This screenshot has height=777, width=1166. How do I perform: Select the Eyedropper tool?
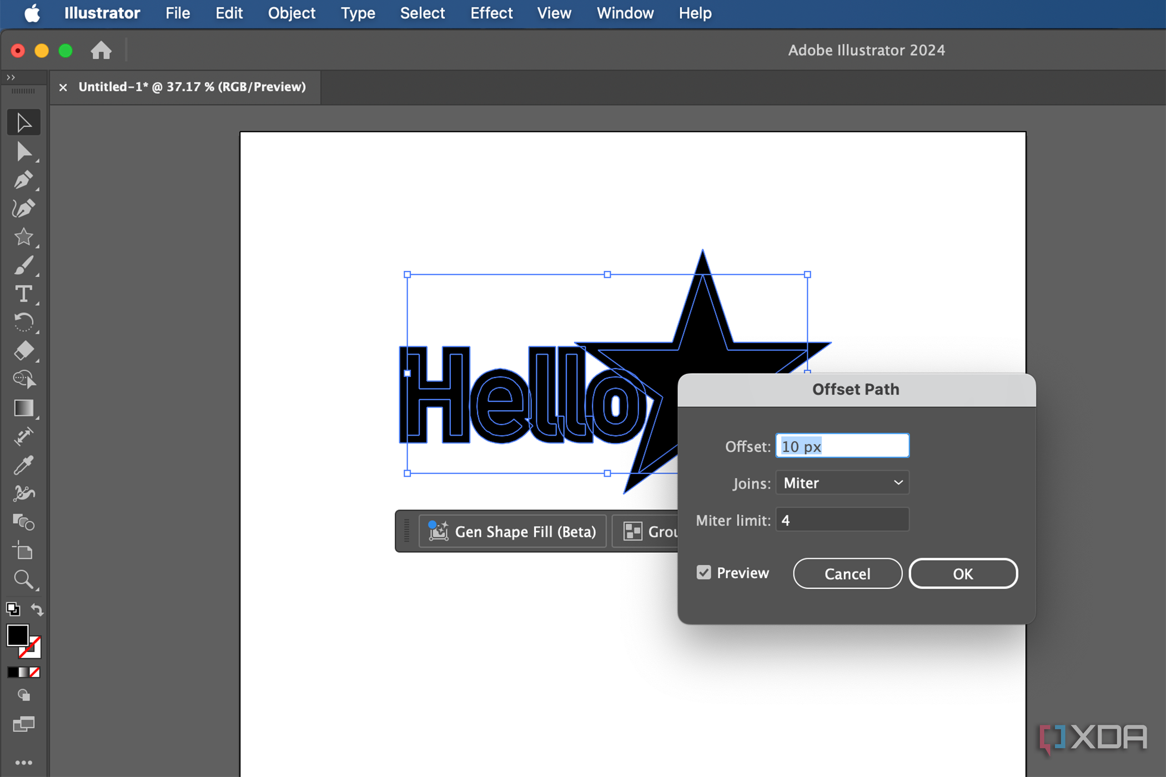pyautogui.click(x=23, y=465)
